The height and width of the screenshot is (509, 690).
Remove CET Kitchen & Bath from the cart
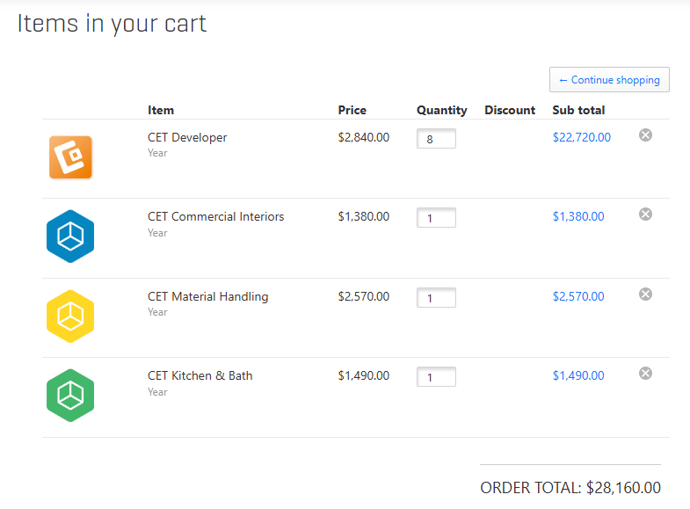tap(645, 374)
